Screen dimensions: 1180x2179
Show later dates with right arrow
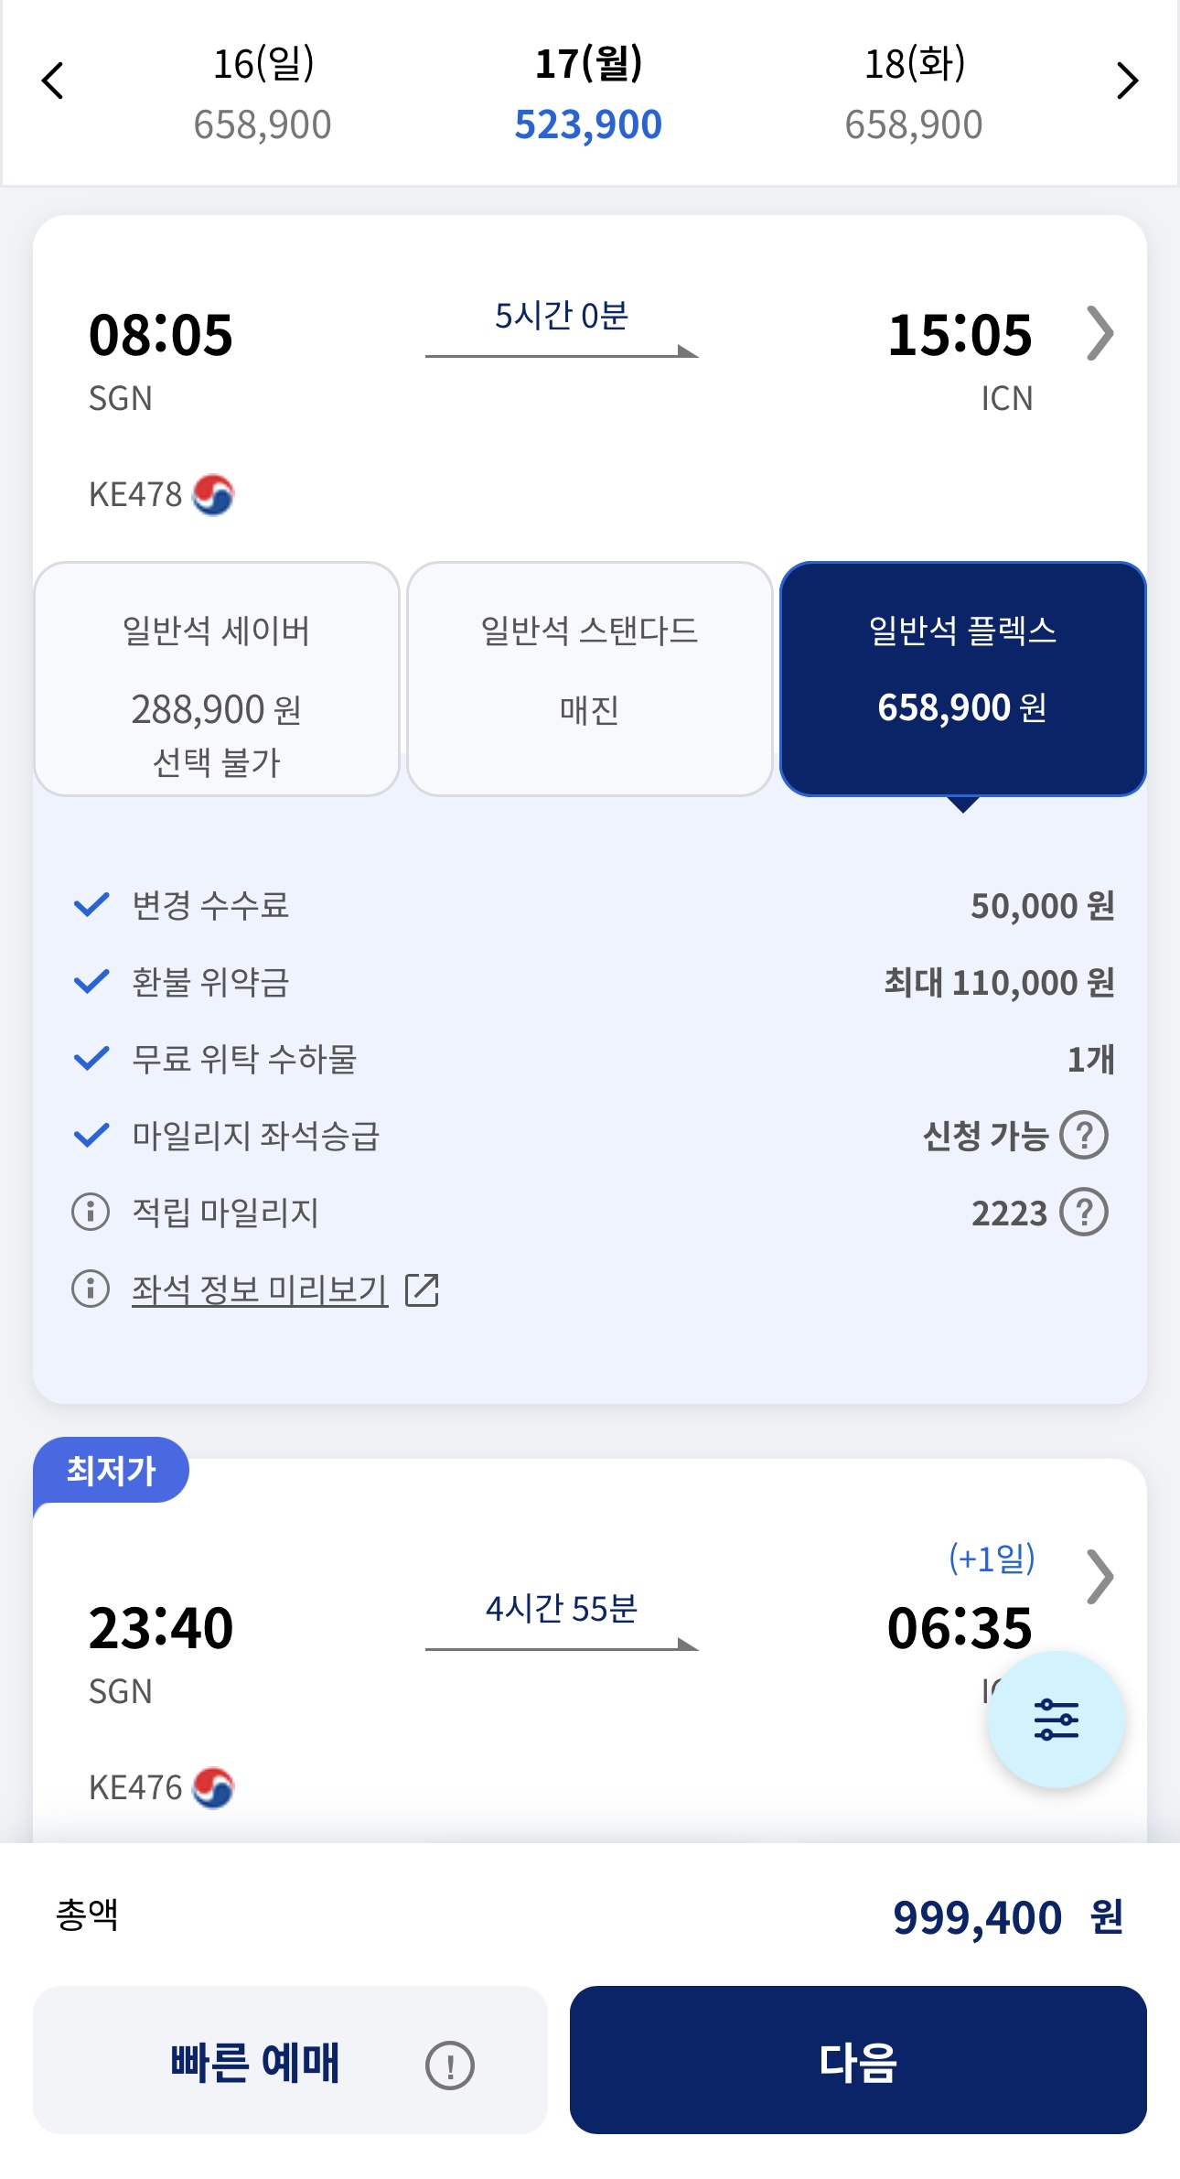(1127, 81)
